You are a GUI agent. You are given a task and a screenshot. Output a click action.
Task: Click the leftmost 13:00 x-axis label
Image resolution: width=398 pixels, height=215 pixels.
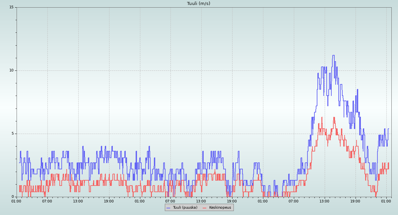[x=78, y=201]
